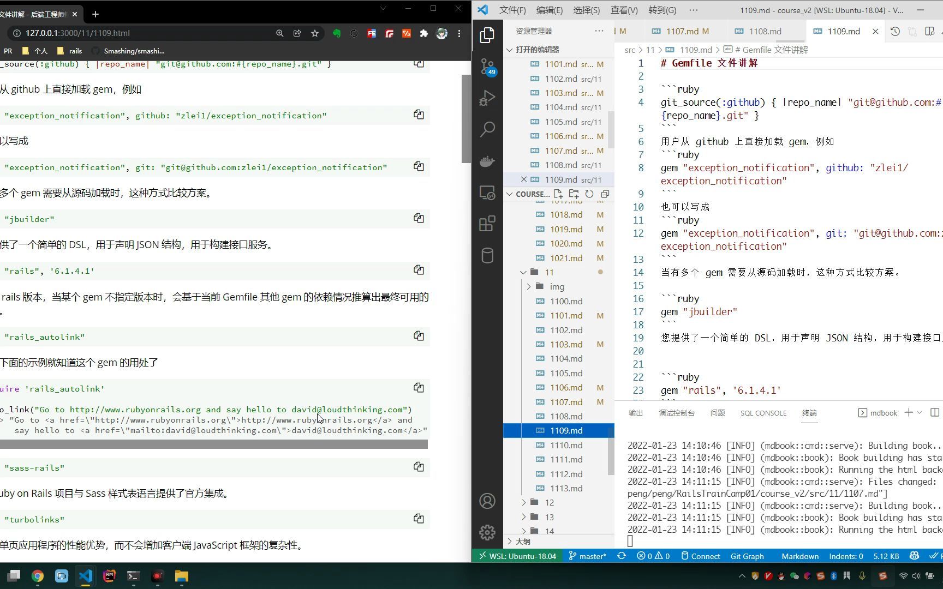Open Run and Debug view icon

click(487, 98)
